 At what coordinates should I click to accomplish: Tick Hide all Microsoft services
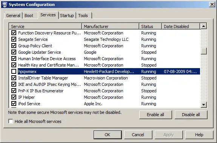(x=11, y=121)
